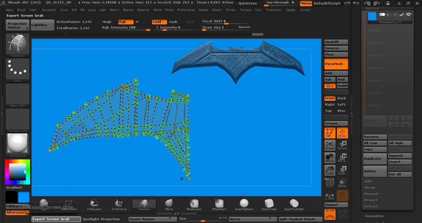
Task: Open the Topology brush thumbnail picker
Action: click(18, 45)
